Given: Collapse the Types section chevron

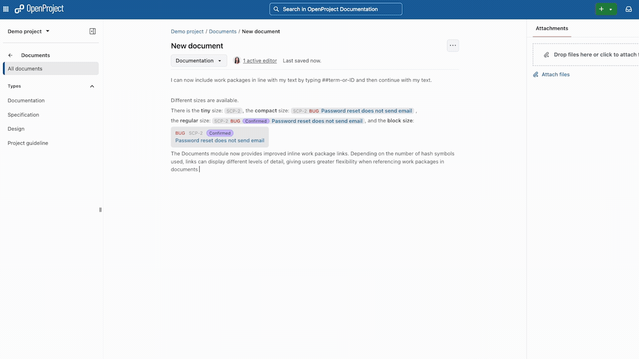Looking at the screenshot, I should pos(92,86).
